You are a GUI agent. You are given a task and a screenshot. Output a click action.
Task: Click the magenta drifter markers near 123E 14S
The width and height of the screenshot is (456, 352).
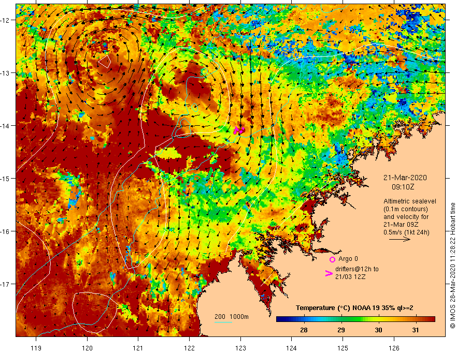[239, 130]
